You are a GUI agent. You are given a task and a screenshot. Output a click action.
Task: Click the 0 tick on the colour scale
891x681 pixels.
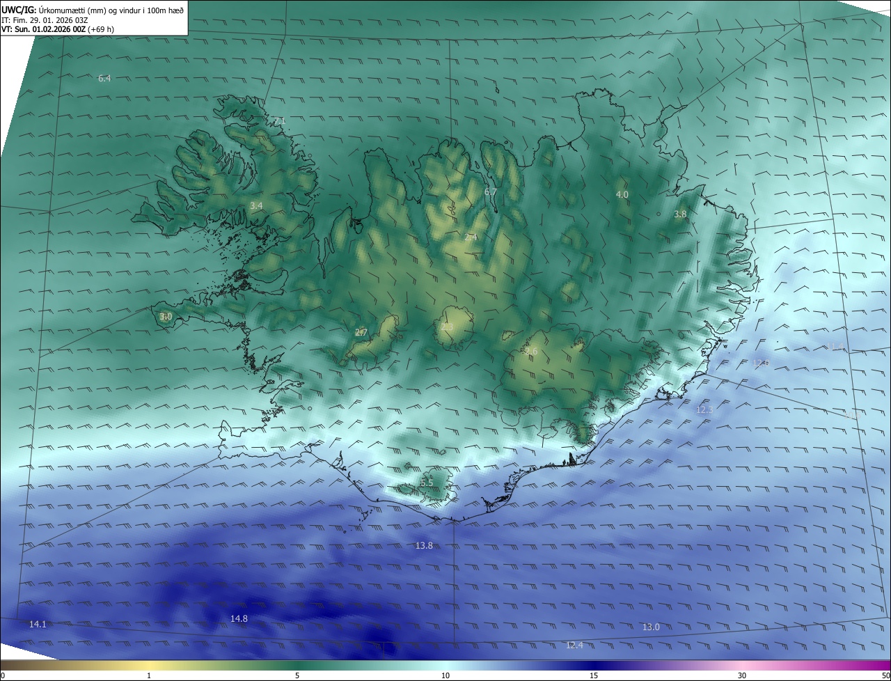(x=2, y=675)
